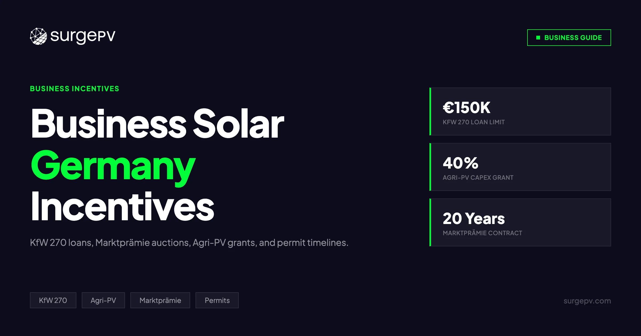The width and height of the screenshot is (641, 336).
Task: Visit the surgepv.com link
Action: pyautogui.click(x=587, y=301)
